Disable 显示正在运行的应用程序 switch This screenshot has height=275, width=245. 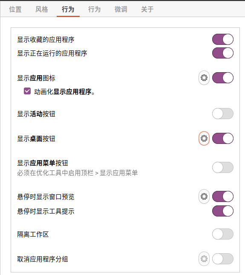(223, 53)
